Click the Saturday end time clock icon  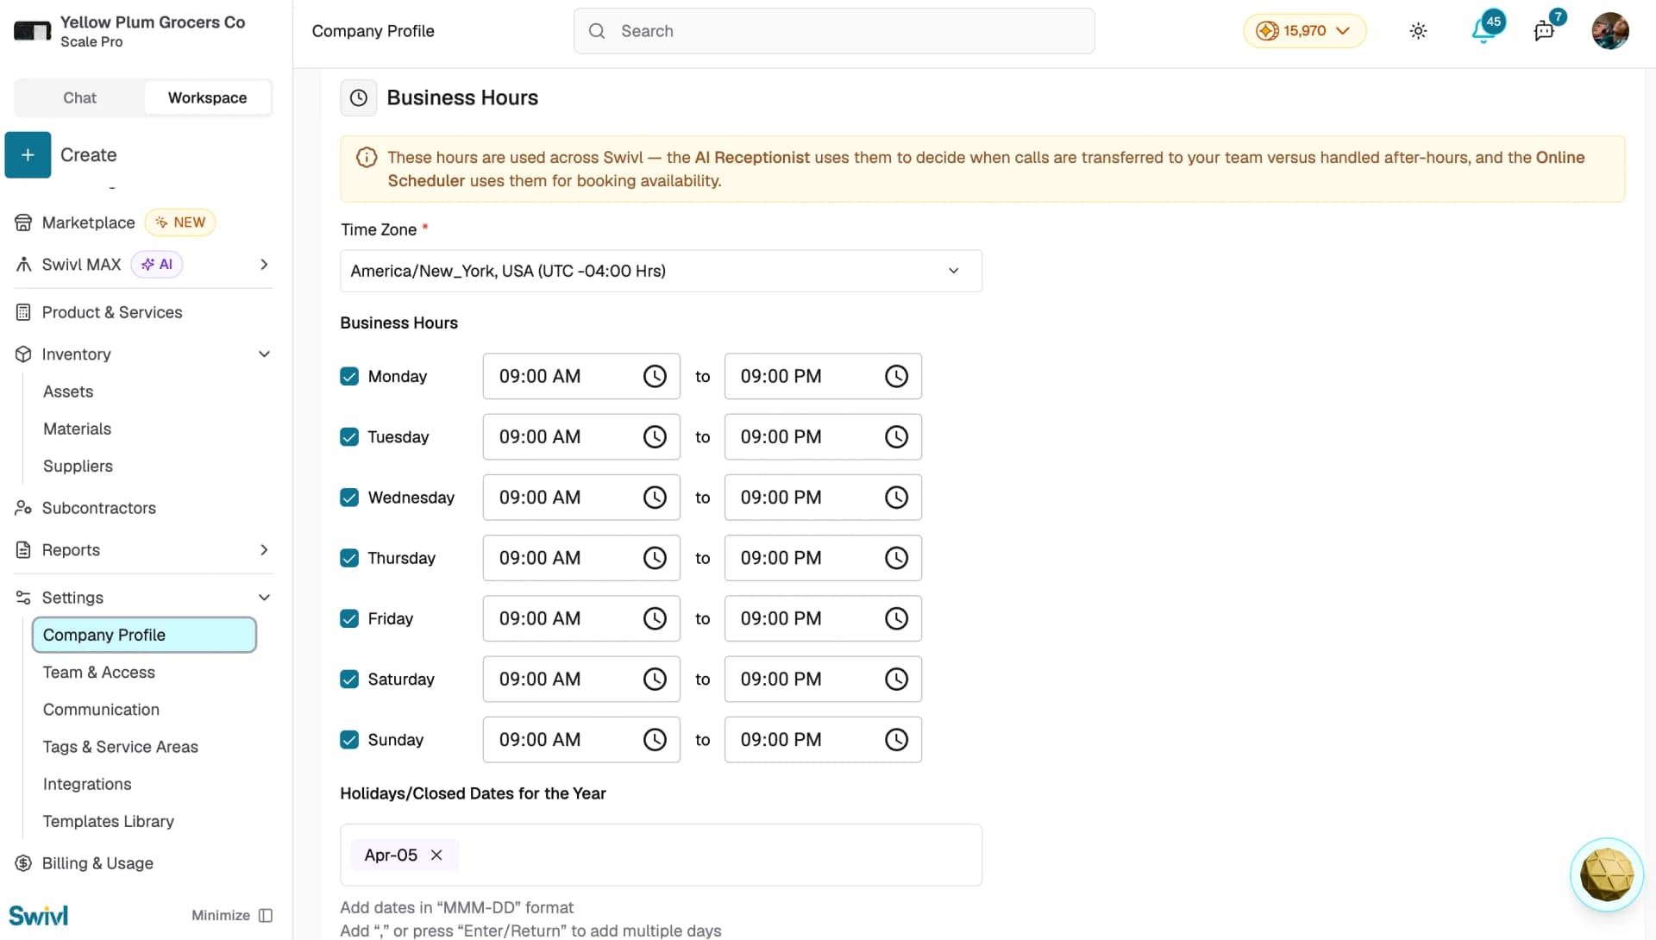(x=896, y=679)
